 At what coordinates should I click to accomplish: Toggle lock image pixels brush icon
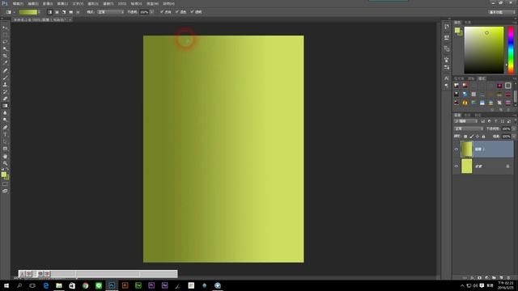point(471,137)
